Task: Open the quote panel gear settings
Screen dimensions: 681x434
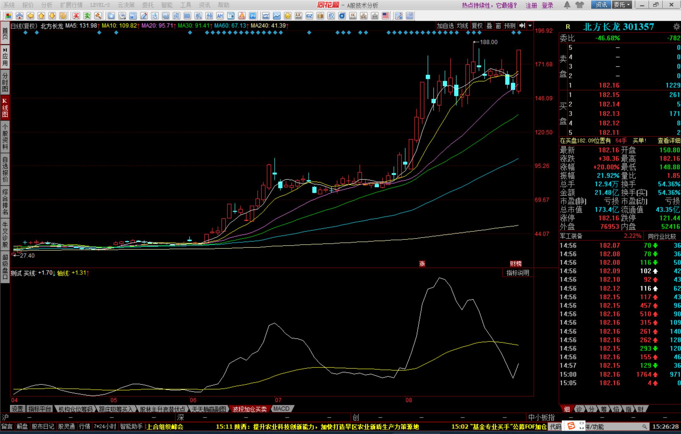Action: coord(676,26)
